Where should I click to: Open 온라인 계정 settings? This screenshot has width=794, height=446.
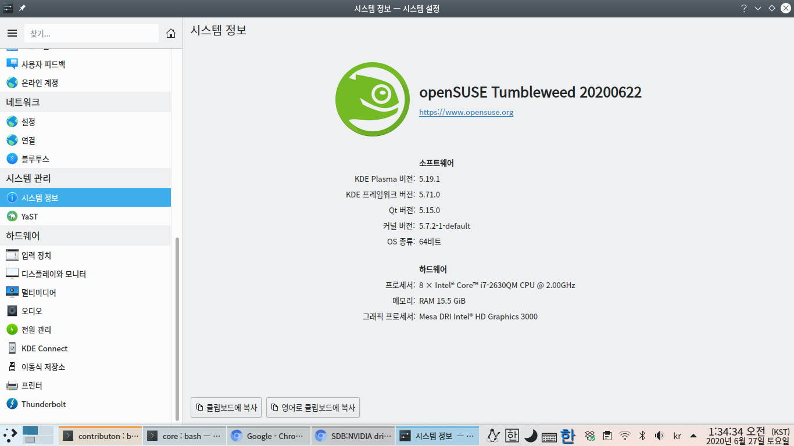click(85, 83)
